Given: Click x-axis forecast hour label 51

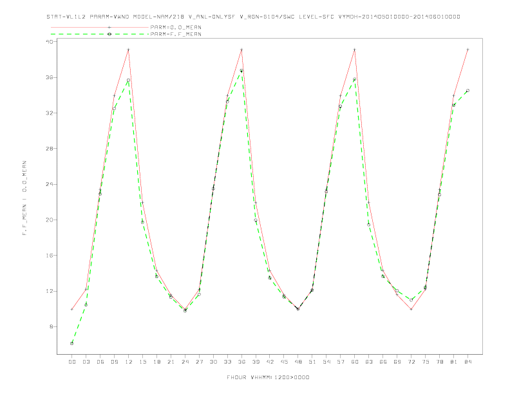Looking at the screenshot, I should (312, 362).
